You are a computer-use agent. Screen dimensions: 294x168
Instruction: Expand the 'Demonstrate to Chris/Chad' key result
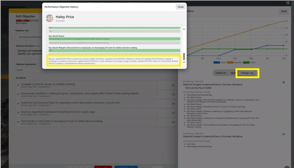18,122
